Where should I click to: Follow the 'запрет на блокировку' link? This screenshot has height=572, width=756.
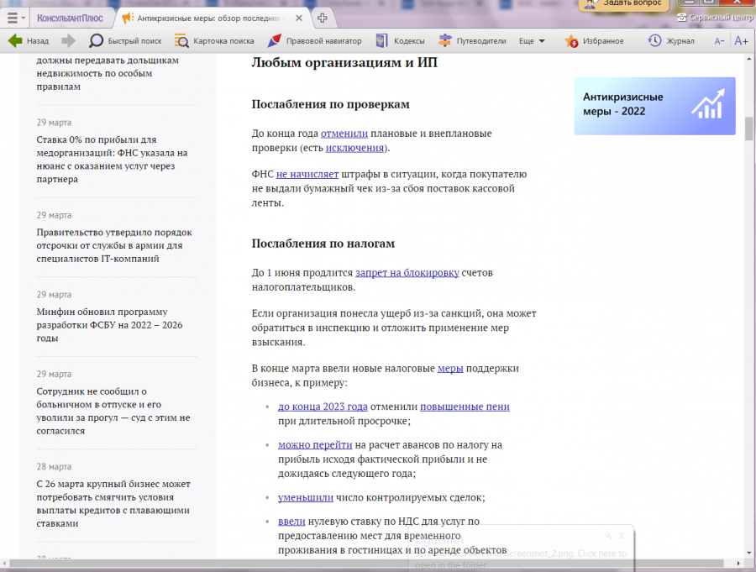click(407, 273)
